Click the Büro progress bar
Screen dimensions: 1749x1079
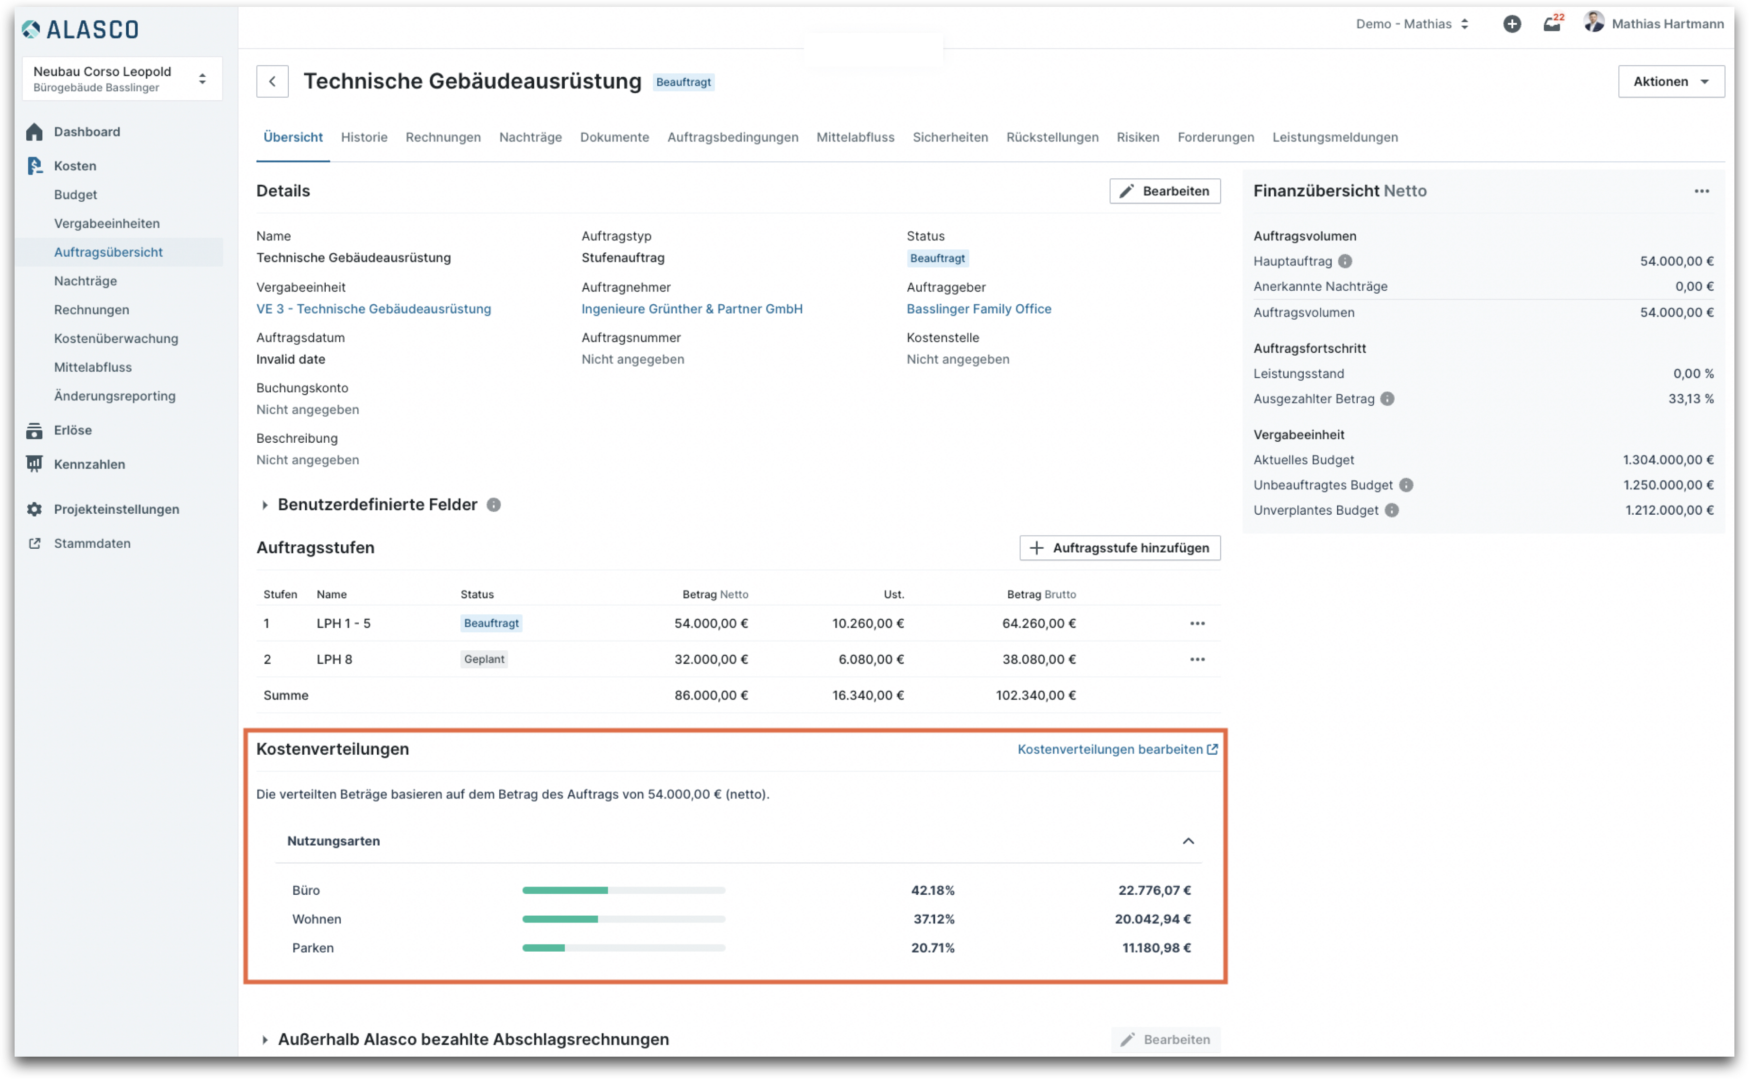point(624,890)
